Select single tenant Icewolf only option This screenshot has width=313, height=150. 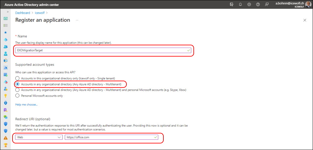point(18,78)
